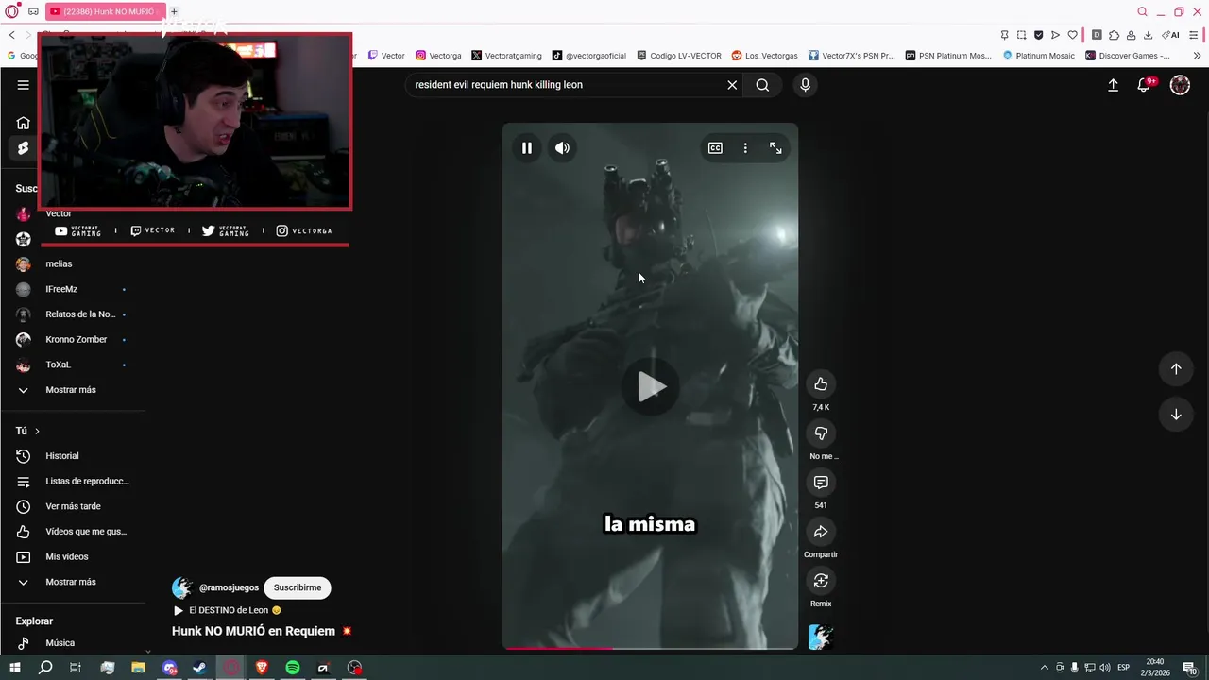Add page to Opera heart bookmarks
1209x680 pixels.
(x=1072, y=35)
